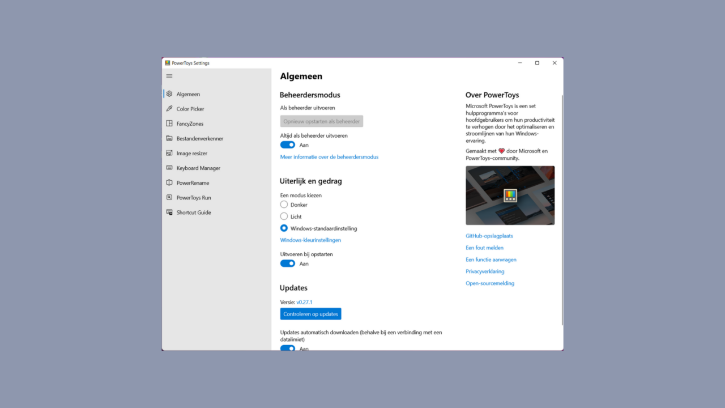This screenshot has width=725, height=408.
Task: Open the Privacyverklaring link
Action: pyautogui.click(x=485, y=271)
